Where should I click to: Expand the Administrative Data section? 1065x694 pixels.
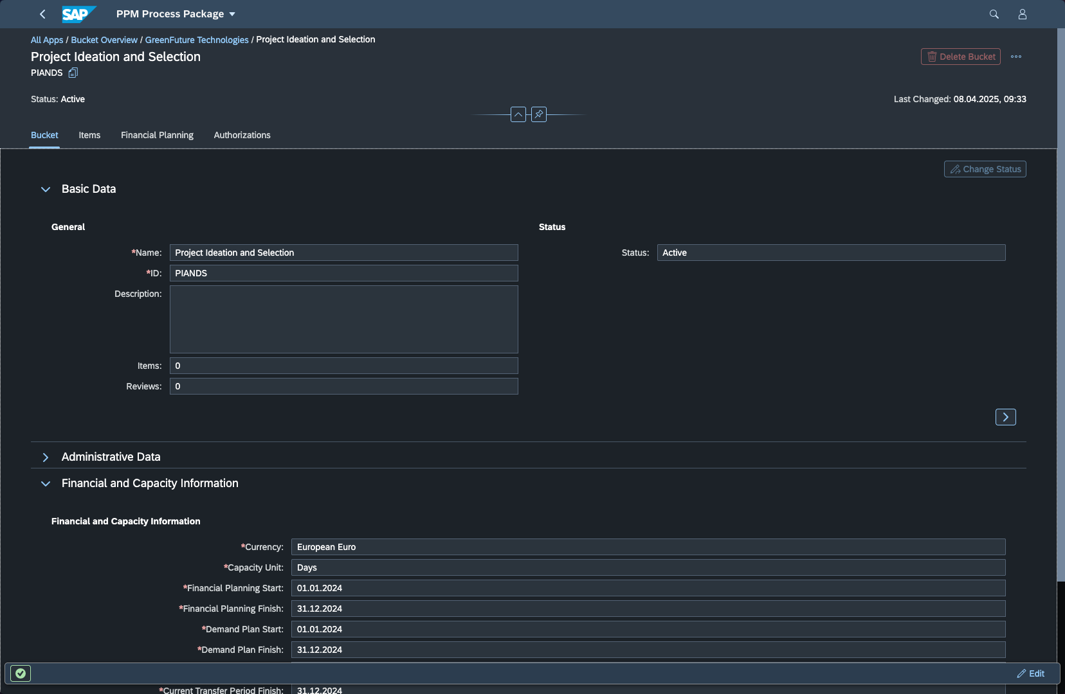[x=46, y=458]
